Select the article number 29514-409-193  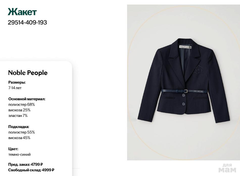click(27, 22)
